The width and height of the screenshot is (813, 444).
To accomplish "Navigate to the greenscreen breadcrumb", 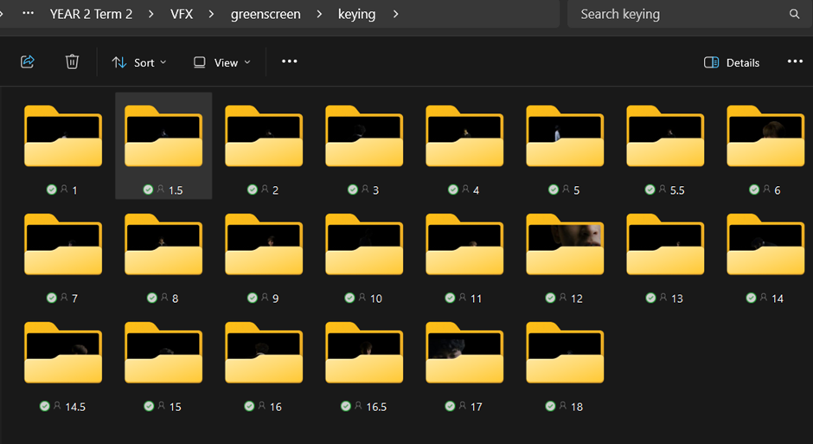I will [266, 14].
